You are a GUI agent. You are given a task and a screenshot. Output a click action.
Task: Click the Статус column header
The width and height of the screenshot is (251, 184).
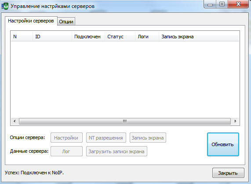(x=120, y=37)
